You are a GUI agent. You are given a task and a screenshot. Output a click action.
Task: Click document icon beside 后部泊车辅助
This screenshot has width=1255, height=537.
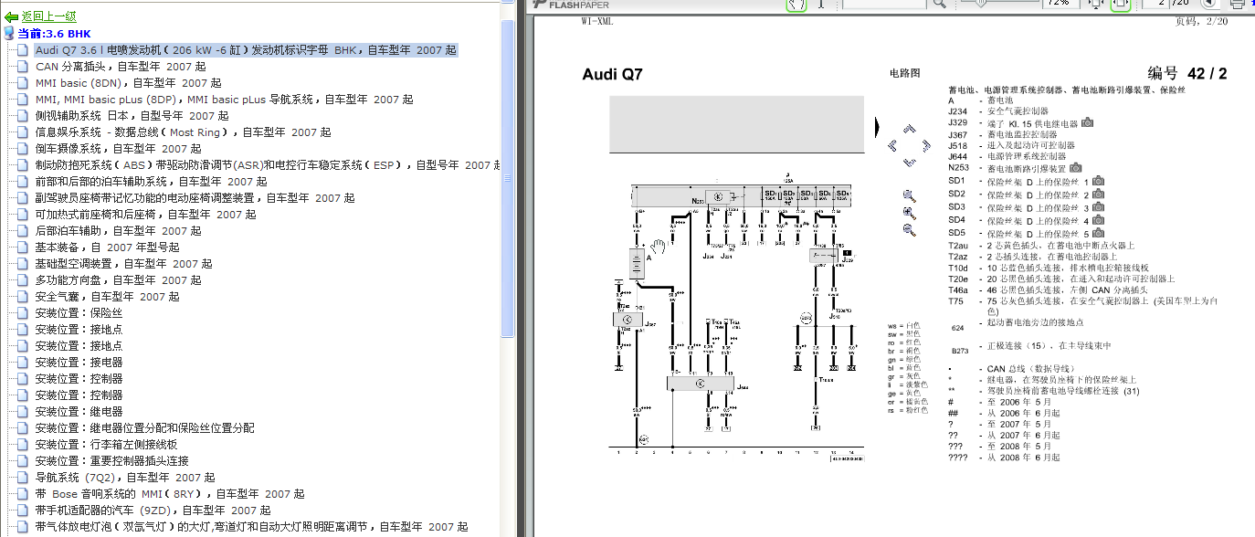pos(23,231)
